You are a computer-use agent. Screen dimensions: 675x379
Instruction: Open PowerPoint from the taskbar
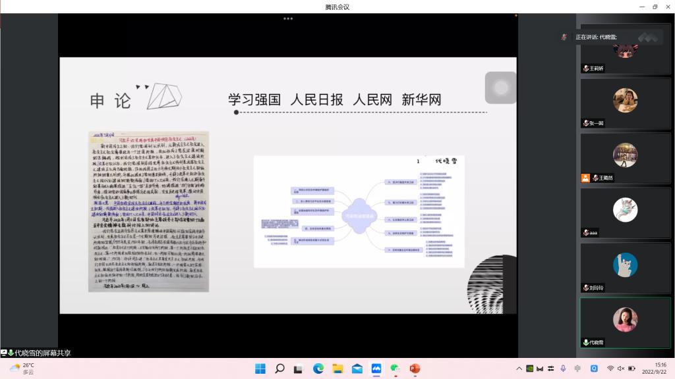tap(415, 368)
